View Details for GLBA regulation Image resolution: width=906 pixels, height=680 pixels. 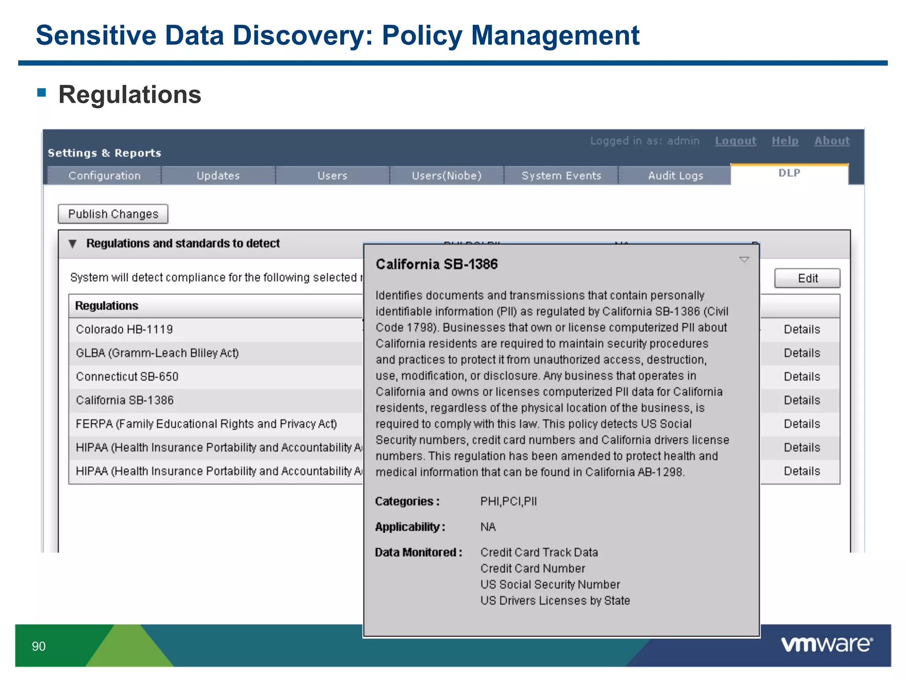tap(802, 353)
